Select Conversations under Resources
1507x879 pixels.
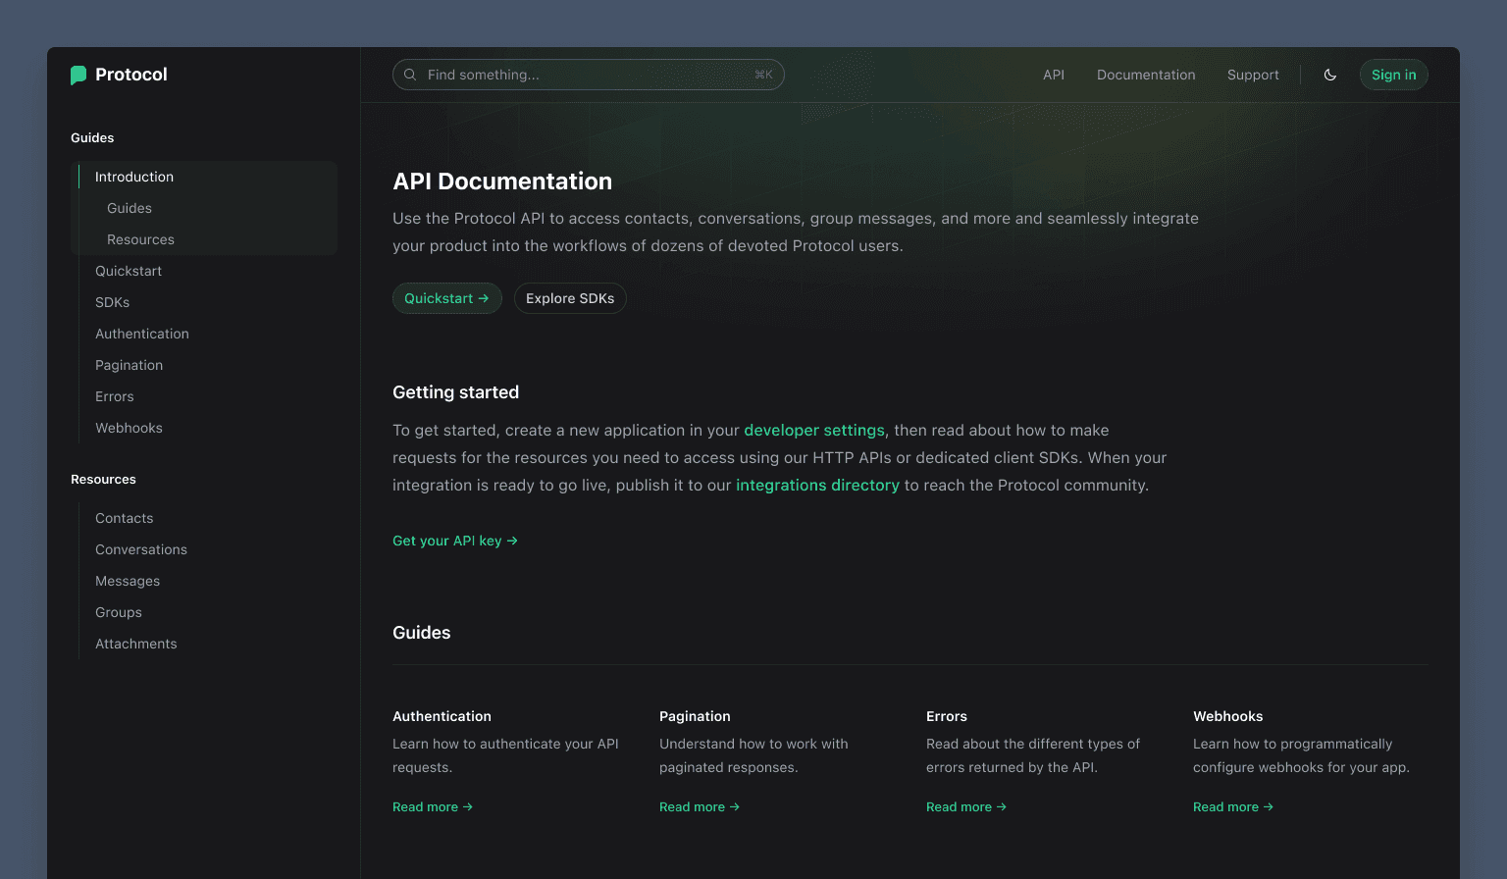click(x=141, y=549)
